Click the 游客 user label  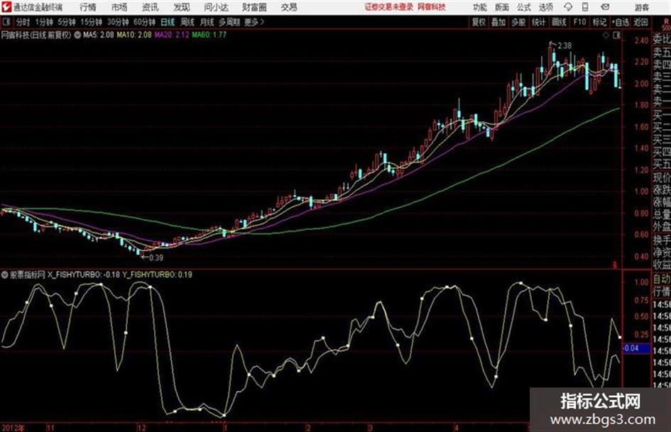tap(642, 7)
